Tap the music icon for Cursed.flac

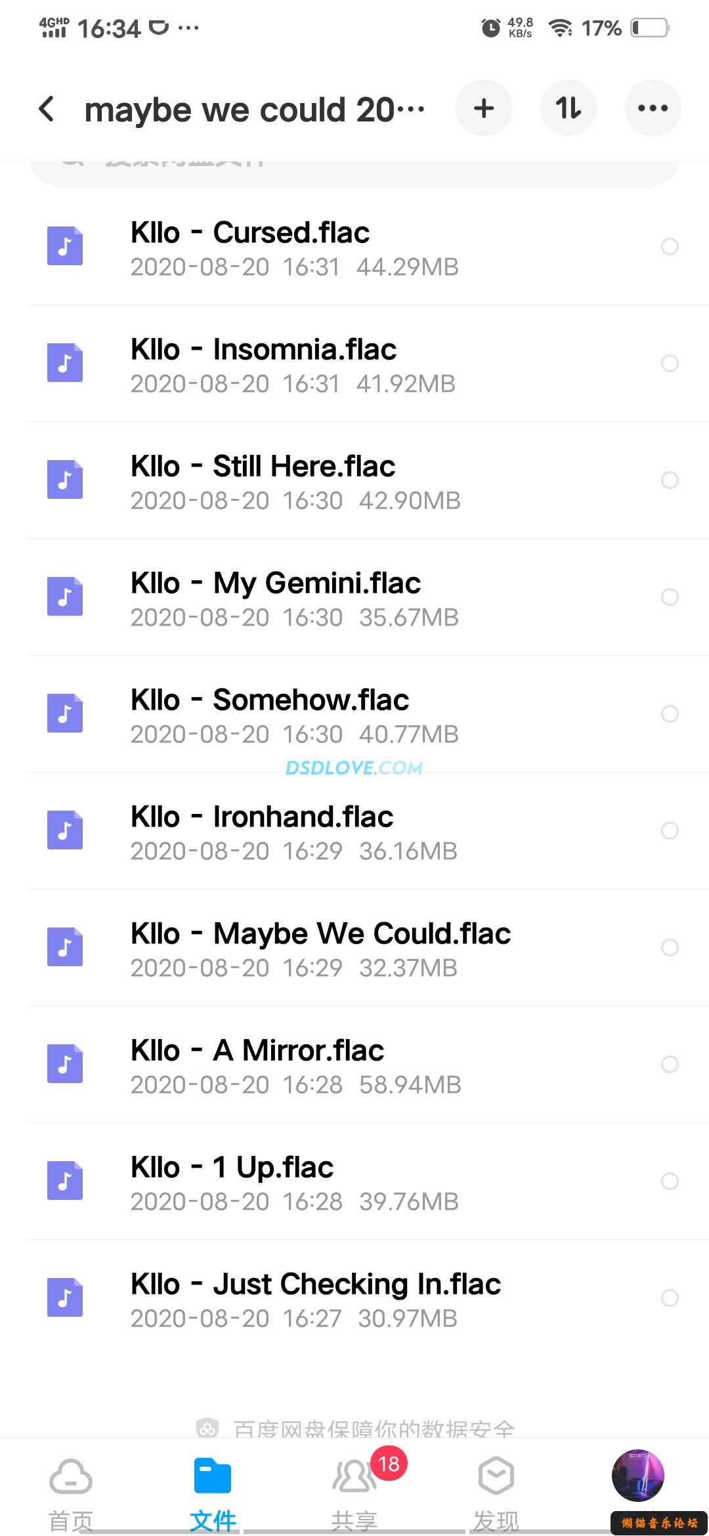[x=65, y=246]
